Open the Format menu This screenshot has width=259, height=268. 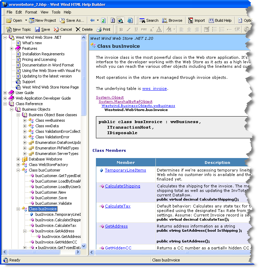31,12
